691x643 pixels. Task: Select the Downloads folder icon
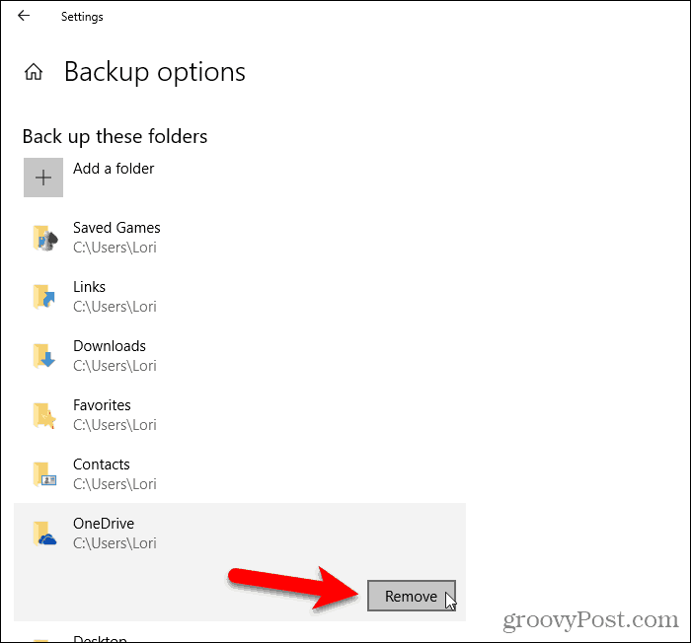(44, 356)
